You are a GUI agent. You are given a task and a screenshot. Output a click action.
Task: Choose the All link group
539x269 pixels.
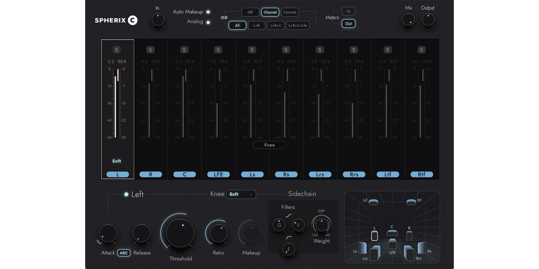(238, 25)
